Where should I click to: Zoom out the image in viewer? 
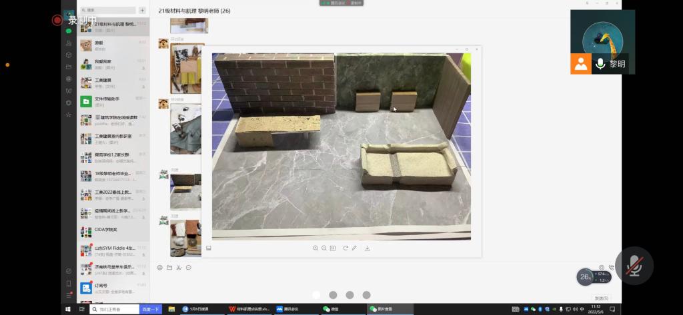coord(324,248)
